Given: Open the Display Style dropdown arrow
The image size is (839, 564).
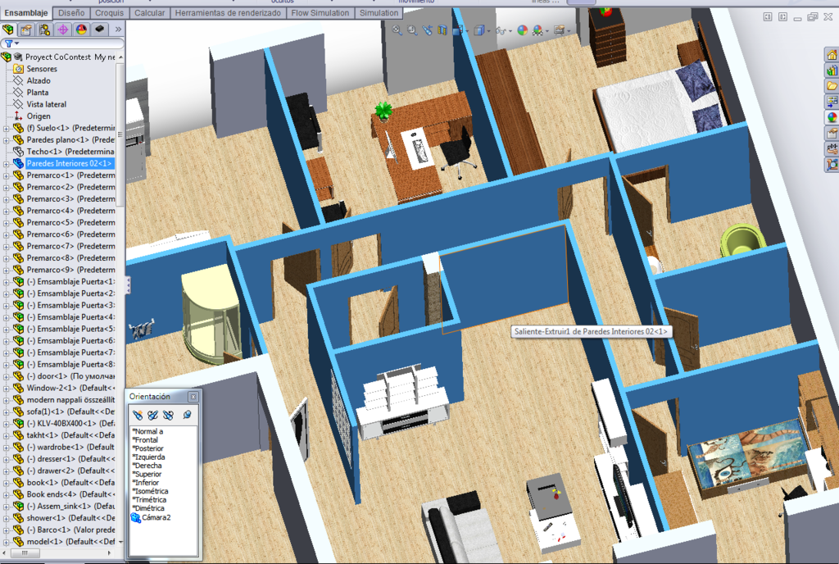Looking at the screenshot, I should pos(488,31).
